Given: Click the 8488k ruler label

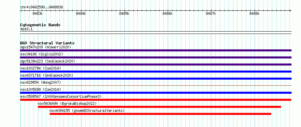Looking at the screenshot, I should tap(254, 13).
